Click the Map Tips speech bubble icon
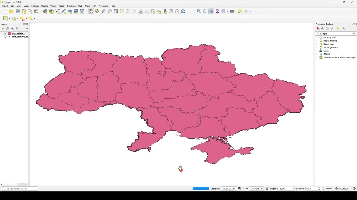Screen dimensions: 357x200 click(x=240, y=11)
